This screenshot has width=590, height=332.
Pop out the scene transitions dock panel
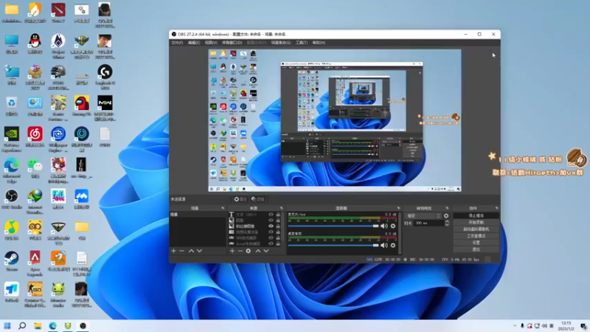[x=447, y=208]
